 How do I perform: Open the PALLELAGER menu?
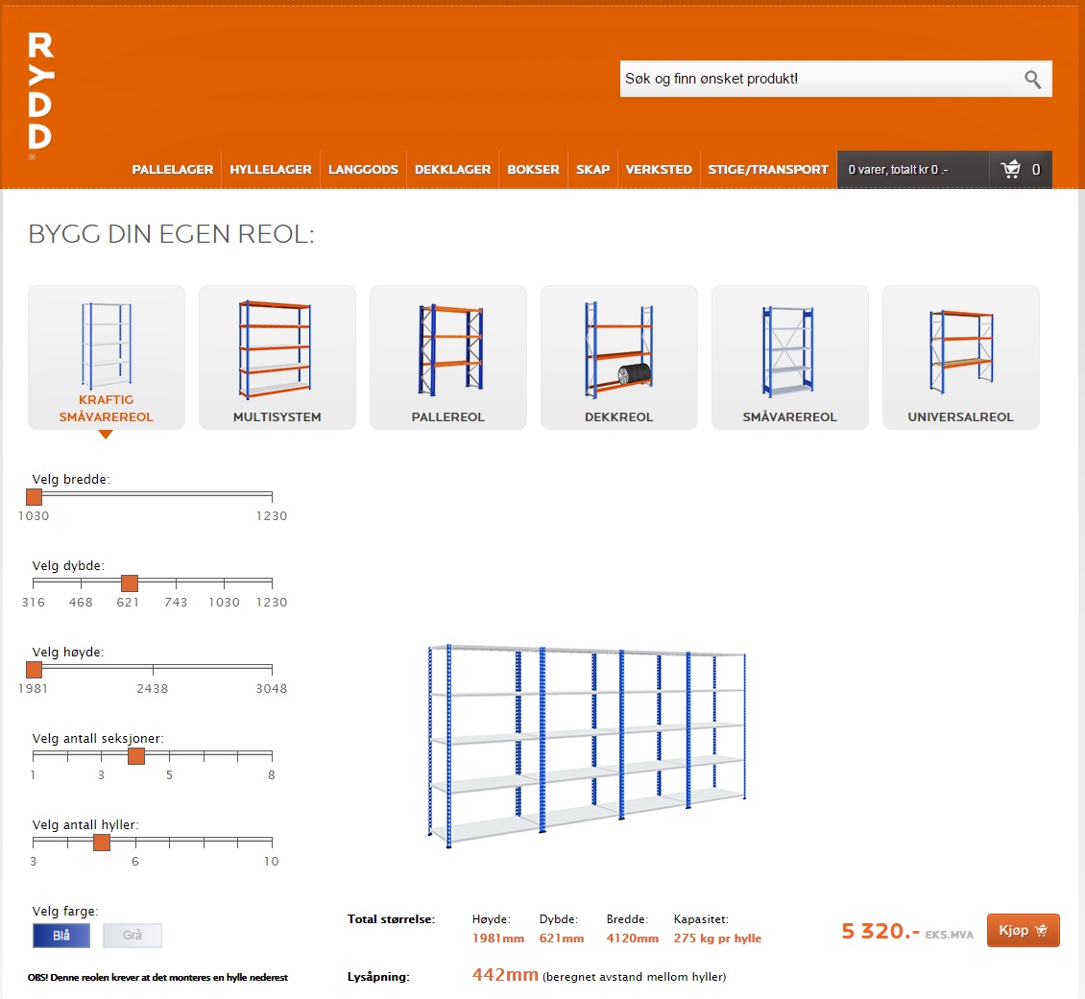pyautogui.click(x=172, y=170)
